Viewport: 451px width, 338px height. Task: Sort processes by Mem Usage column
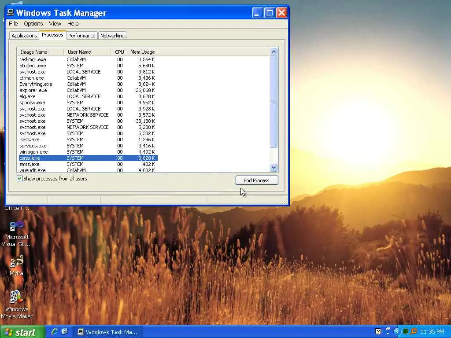pos(142,52)
